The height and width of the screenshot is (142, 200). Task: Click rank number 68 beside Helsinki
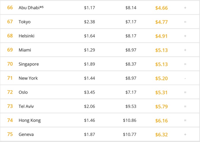tap(10, 36)
